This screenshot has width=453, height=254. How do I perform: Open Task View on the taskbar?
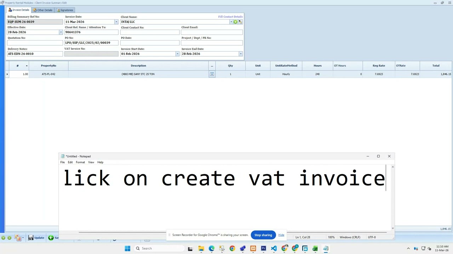coord(190,248)
